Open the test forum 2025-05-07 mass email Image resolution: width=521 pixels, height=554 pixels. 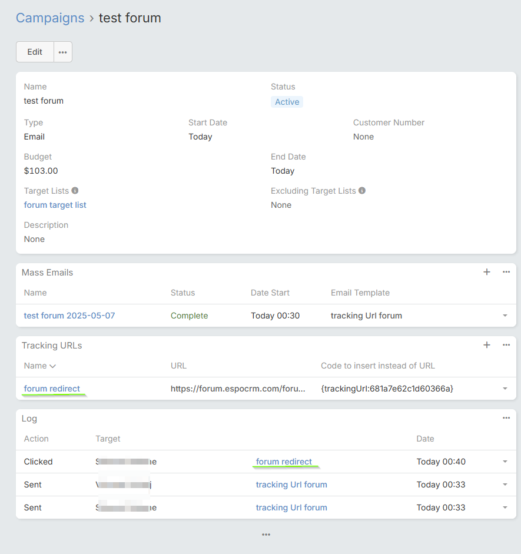coord(69,316)
